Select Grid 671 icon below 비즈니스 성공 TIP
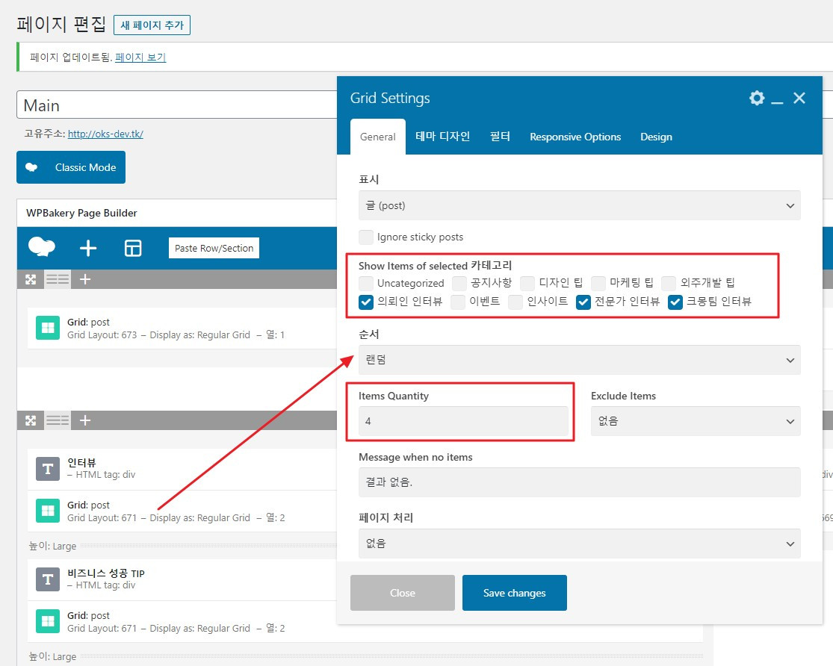The height and width of the screenshot is (666, 833). tap(48, 621)
